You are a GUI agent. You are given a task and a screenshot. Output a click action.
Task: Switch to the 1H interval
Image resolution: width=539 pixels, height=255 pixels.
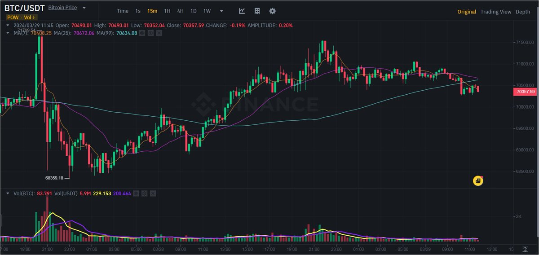(167, 11)
